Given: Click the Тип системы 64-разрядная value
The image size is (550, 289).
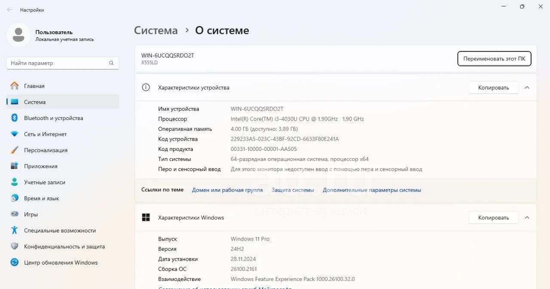Looking at the screenshot, I should click(299, 159).
